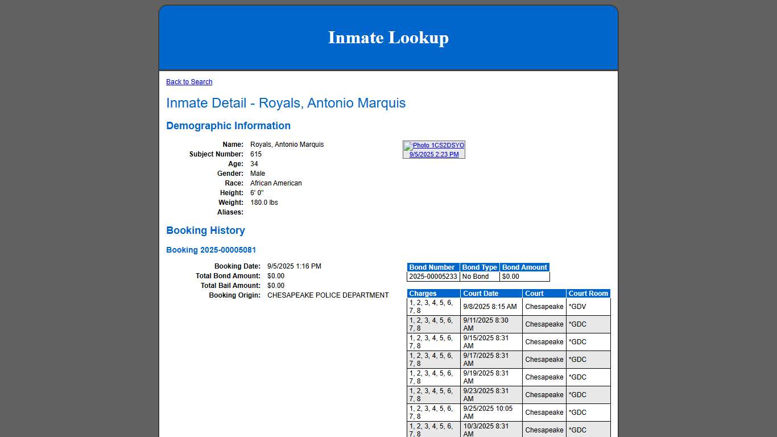The width and height of the screenshot is (777, 437).
Task: Select the Charges column header
Action: (x=424, y=293)
